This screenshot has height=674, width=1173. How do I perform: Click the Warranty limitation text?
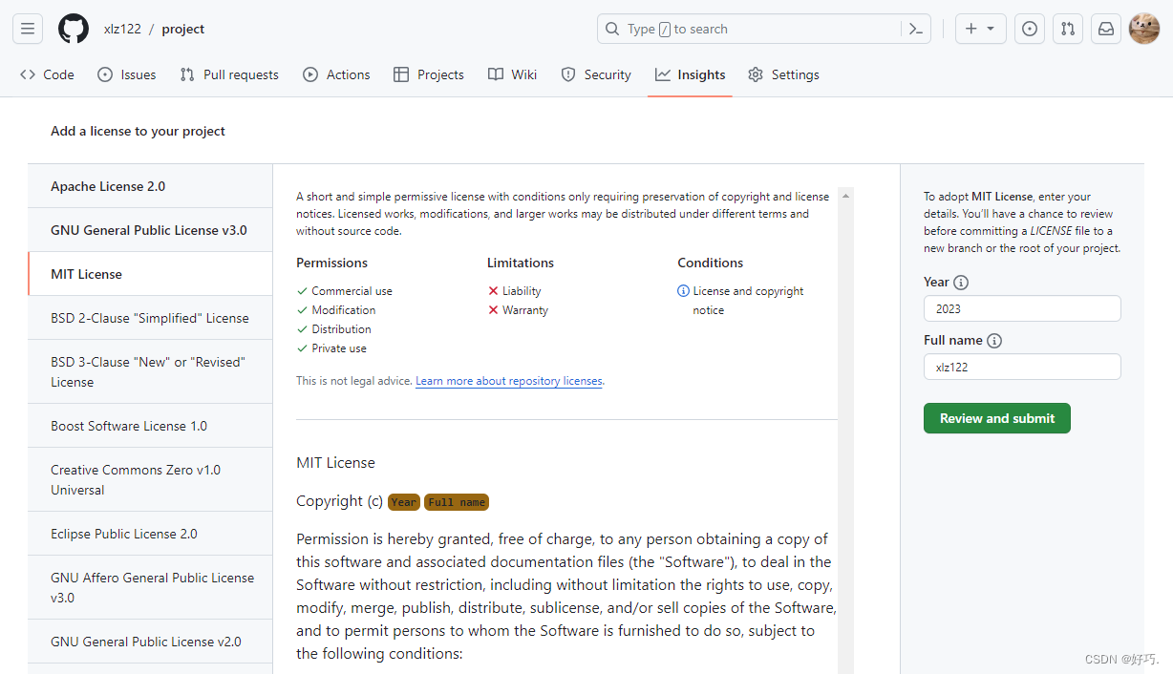pyautogui.click(x=525, y=310)
